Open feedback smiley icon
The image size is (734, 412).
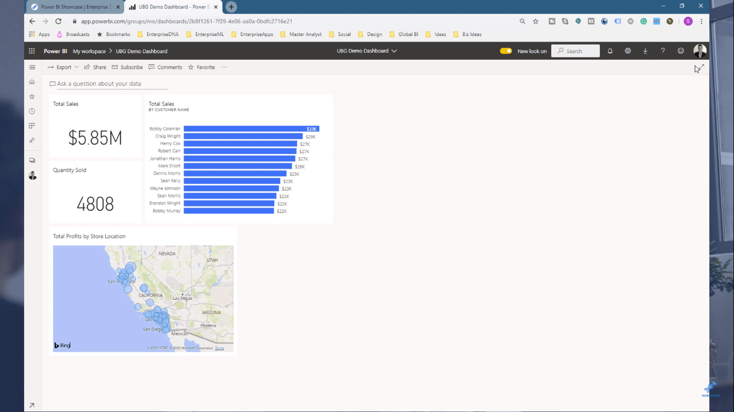[x=681, y=51]
